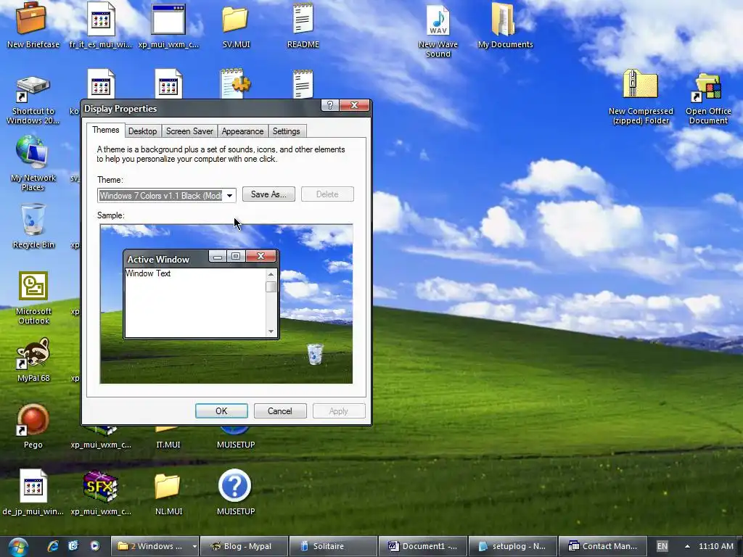Select the IT.MUI folder label
The image size is (743, 557).
168,445
